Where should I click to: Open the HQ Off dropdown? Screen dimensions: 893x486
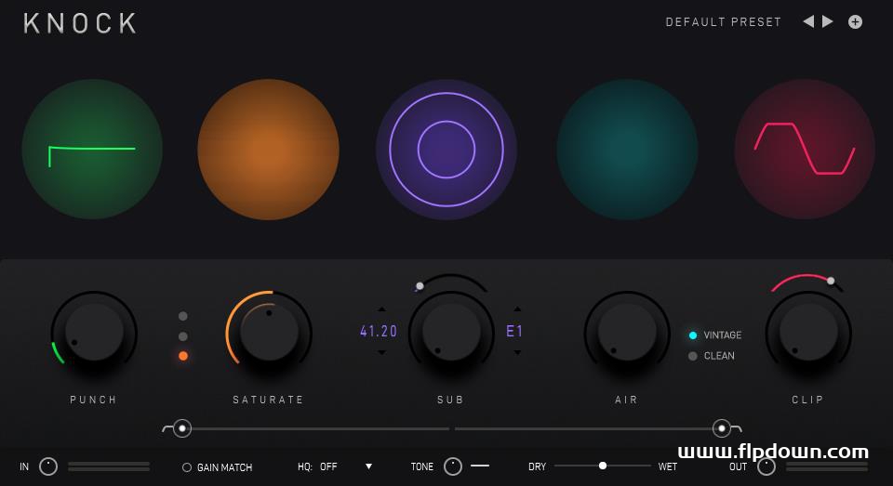[335, 466]
